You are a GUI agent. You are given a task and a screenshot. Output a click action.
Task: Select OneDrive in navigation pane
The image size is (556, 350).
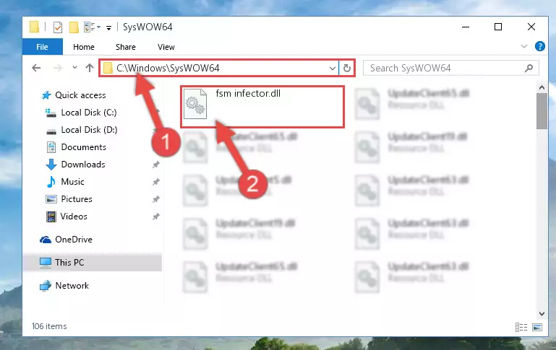tap(66, 240)
